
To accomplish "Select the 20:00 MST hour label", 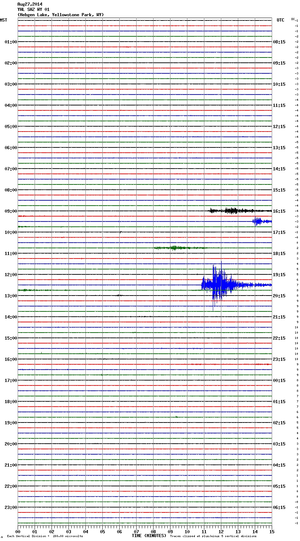I will (11, 444).
